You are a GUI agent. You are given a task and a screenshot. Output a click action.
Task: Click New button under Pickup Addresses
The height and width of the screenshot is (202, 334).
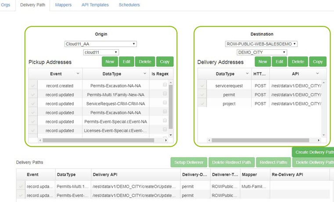pyautogui.click(x=110, y=62)
